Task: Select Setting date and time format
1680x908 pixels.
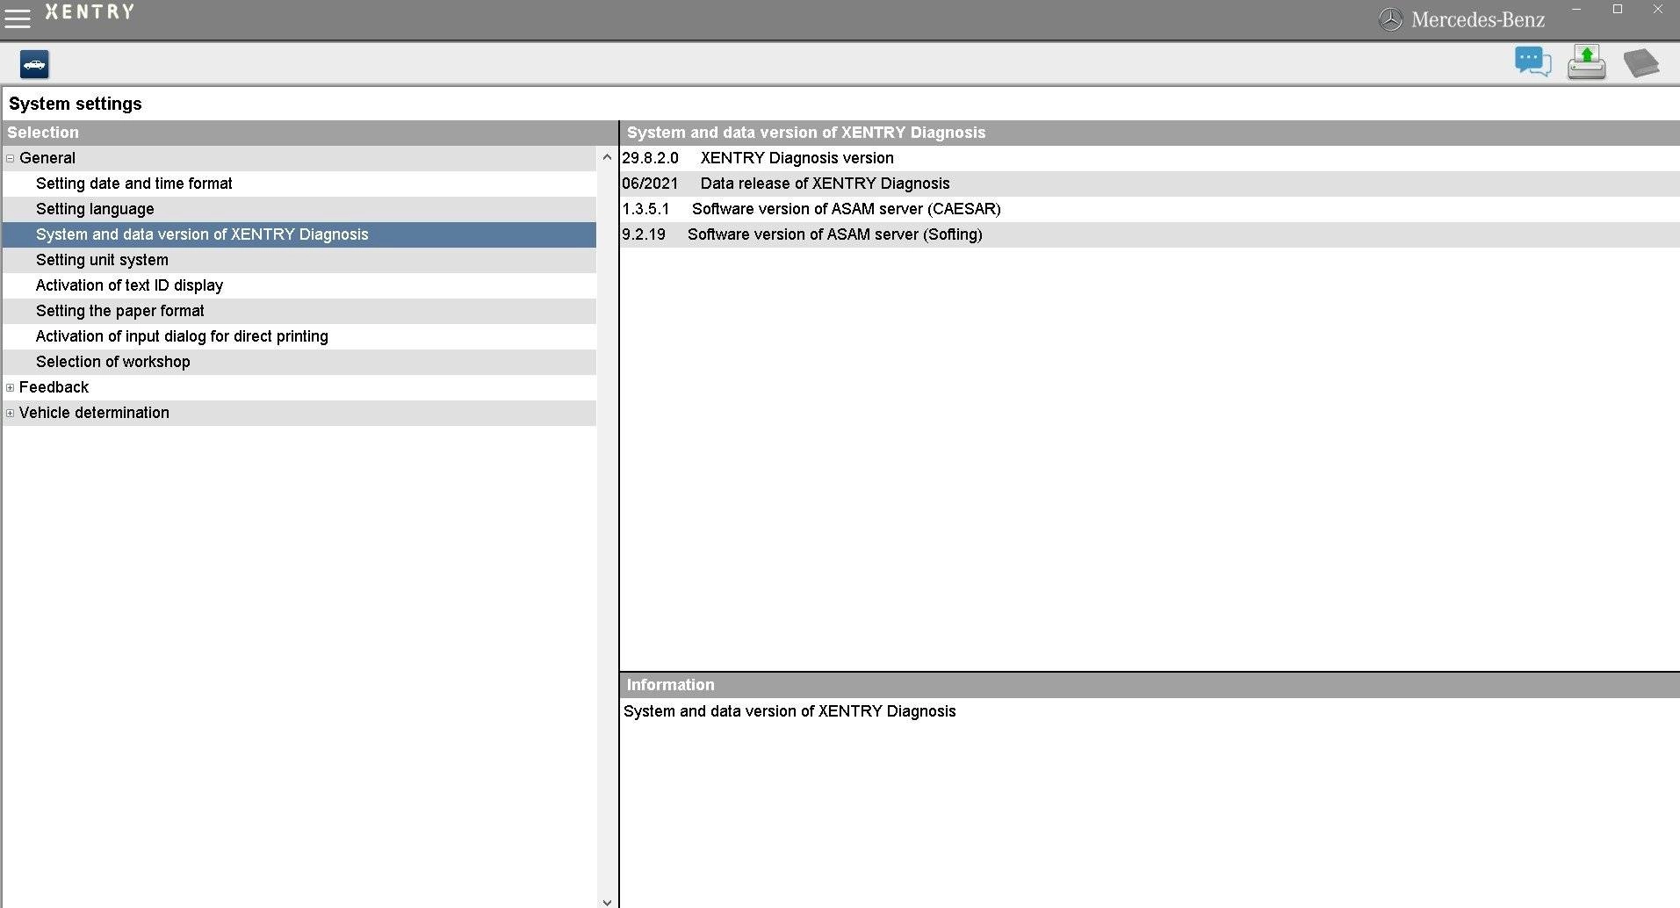Action: pos(299,184)
